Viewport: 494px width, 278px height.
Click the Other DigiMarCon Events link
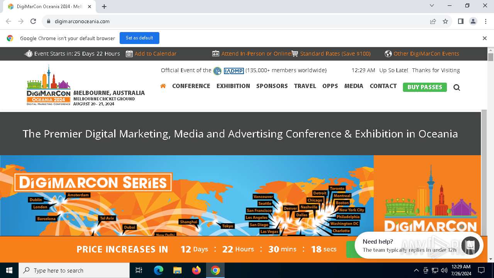426,54
